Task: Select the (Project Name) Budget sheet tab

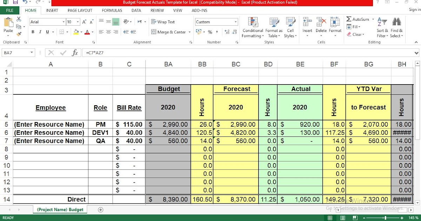Action: point(60,209)
